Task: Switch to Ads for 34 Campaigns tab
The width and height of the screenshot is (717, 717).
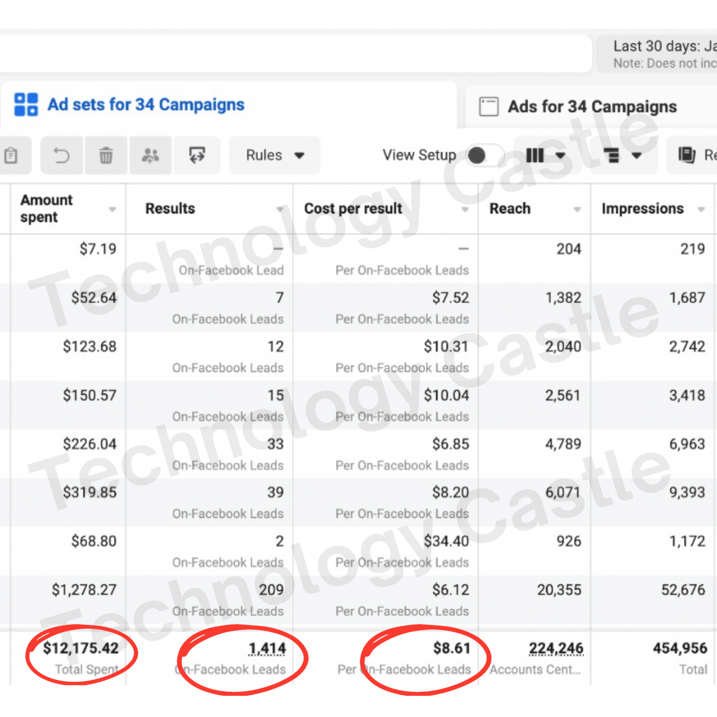Action: click(592, 107)
